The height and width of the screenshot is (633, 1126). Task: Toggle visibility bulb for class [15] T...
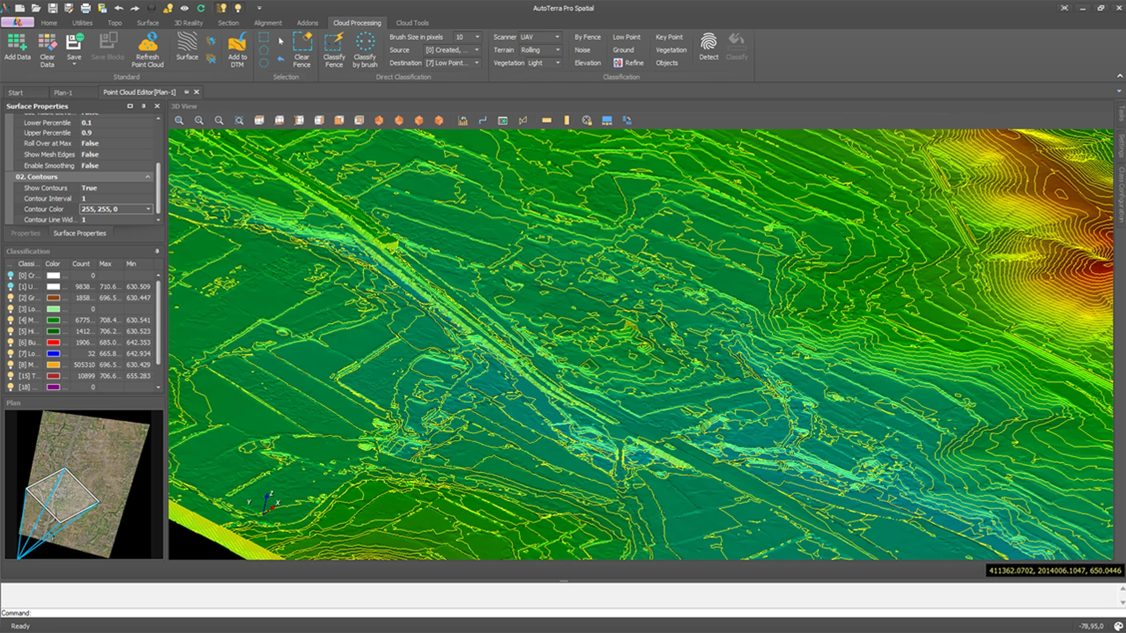click(11, 376)
